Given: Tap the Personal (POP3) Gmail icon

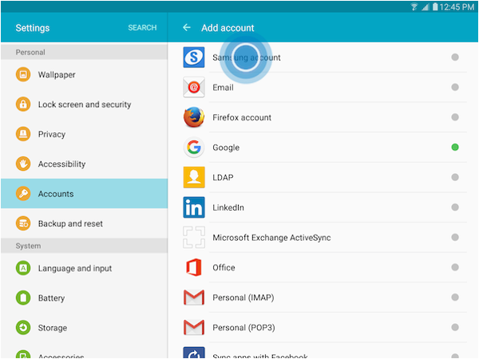Looking at the screenshot, I should (x=194, y=327).
